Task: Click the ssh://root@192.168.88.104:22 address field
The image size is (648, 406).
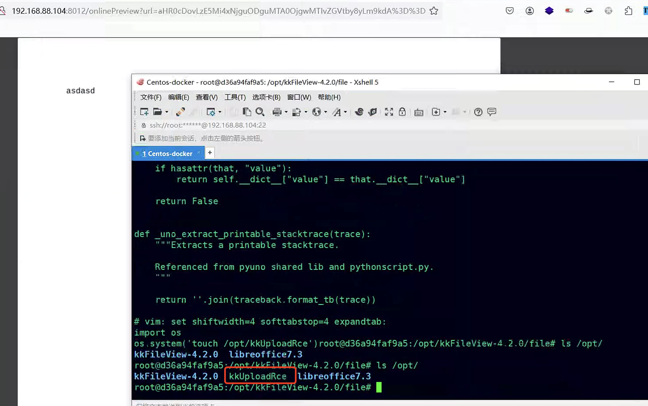Action: 208,125
